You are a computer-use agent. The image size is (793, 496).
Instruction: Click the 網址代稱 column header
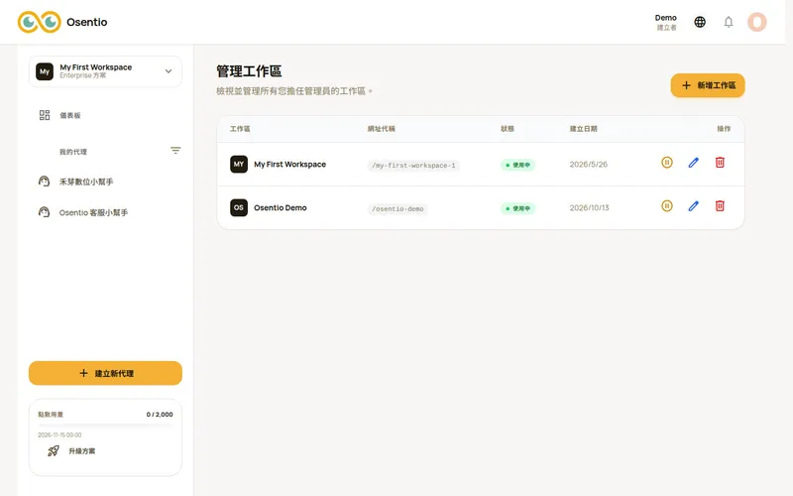click(382, 129)
